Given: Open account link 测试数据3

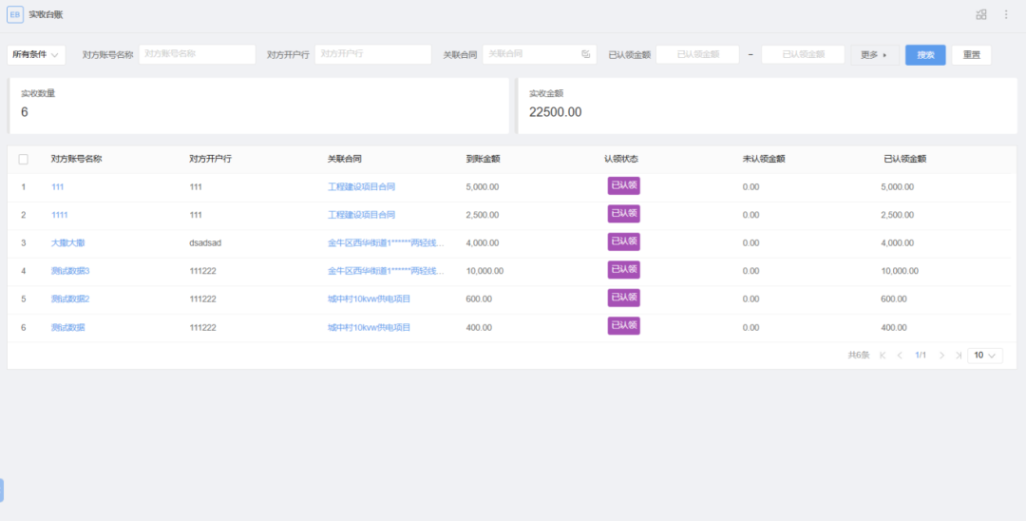Looking at the screenshot, I should [70, 271].
